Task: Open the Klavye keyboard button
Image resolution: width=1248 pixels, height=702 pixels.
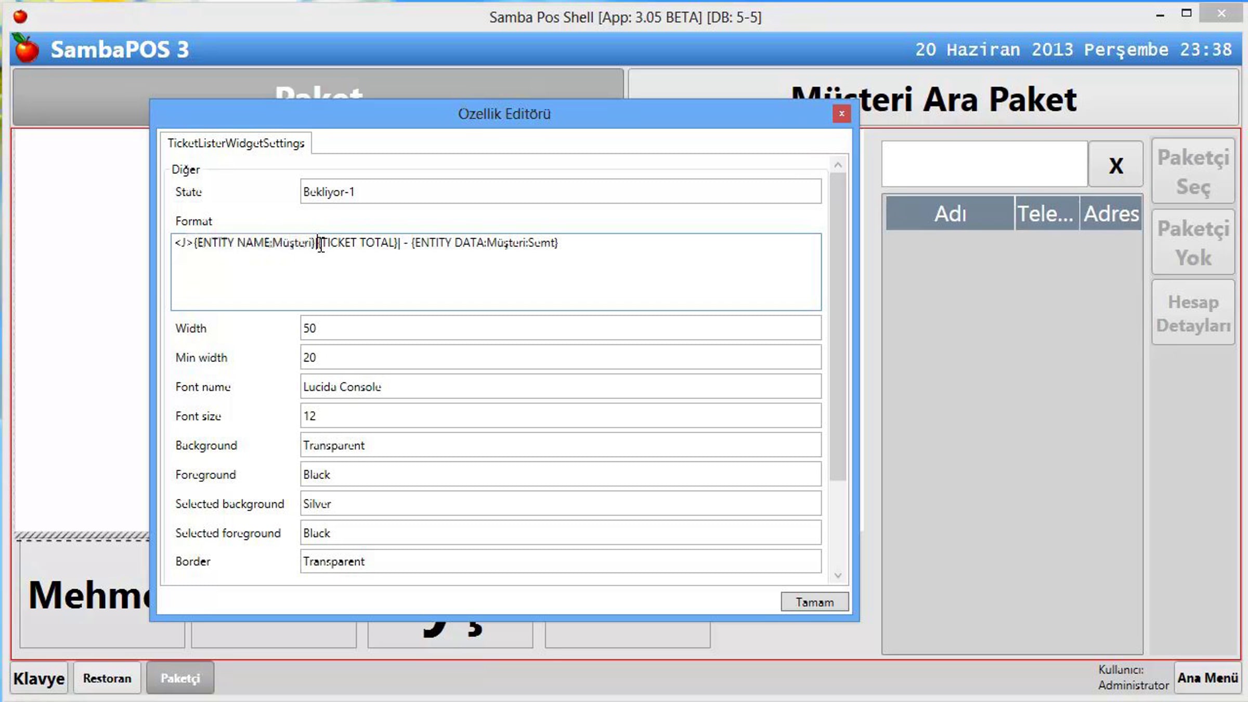Action: [x=39, y=678]
